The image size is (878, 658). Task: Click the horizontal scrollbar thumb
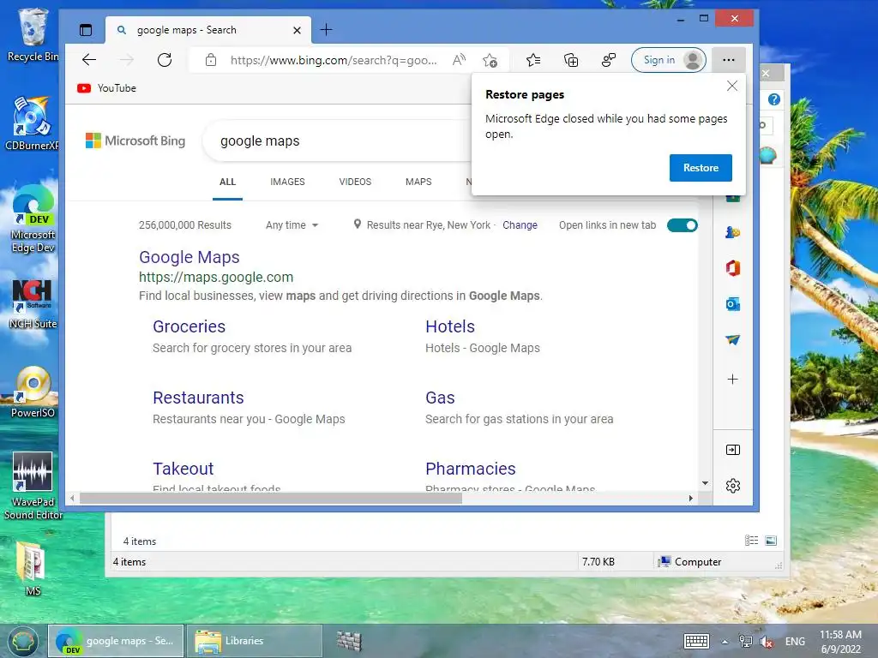tap(270, 498)
